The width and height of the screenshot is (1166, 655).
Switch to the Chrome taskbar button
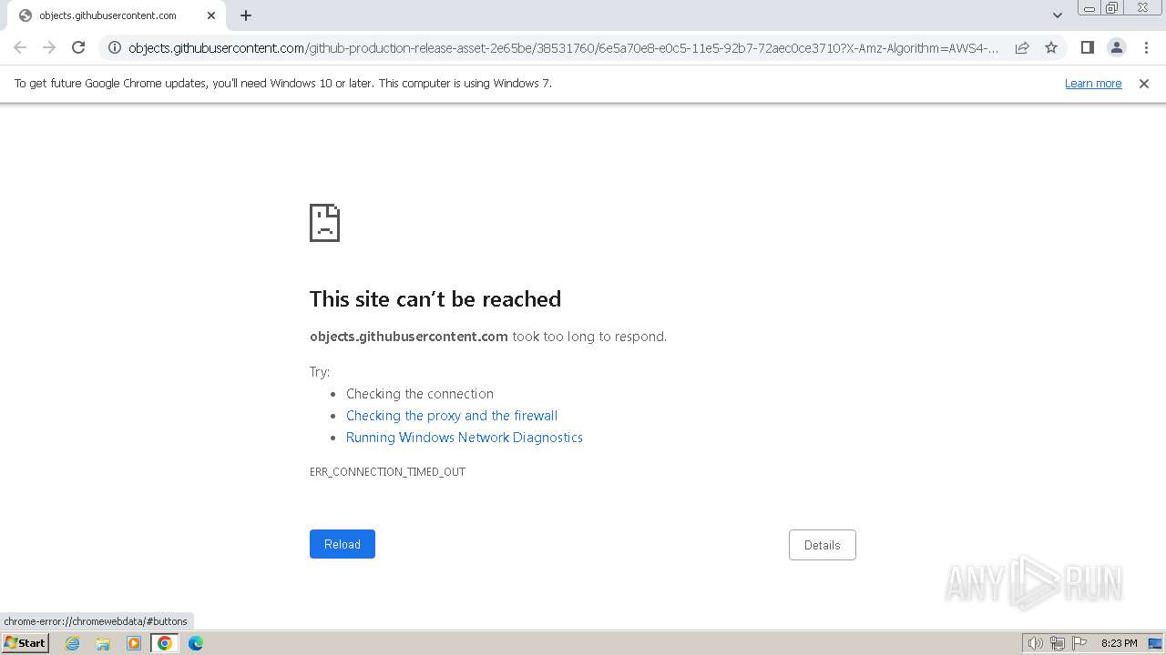165,643
